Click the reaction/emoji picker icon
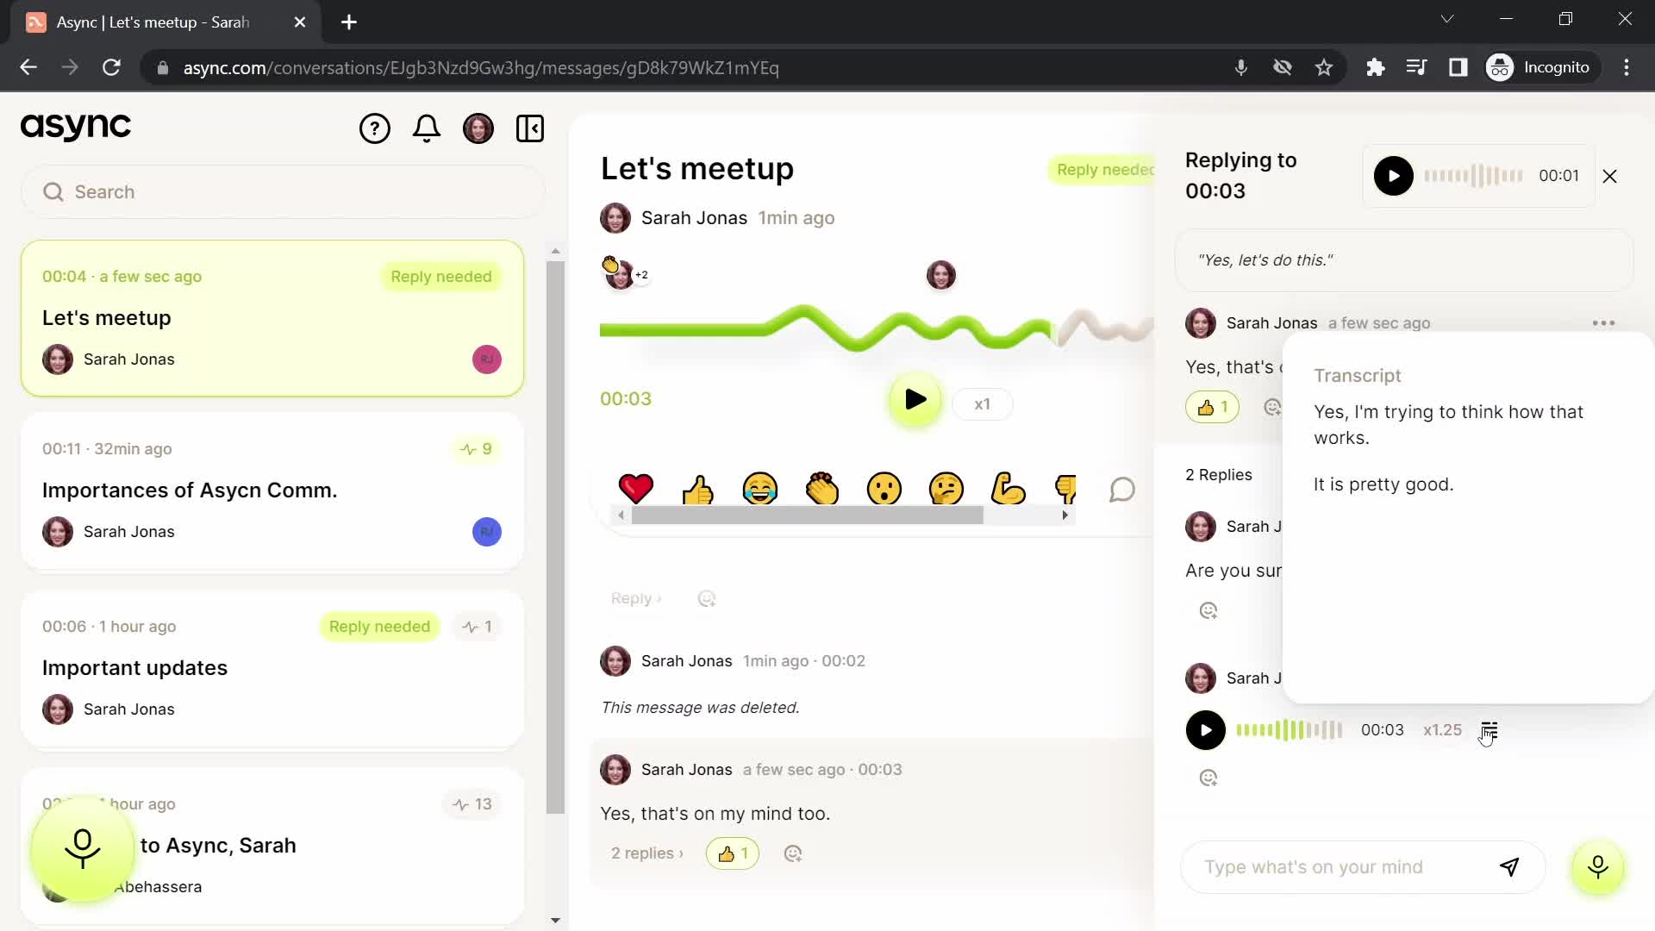Image resolution: width=1655 pixels, height=931 pixels. tap(707, 598)
